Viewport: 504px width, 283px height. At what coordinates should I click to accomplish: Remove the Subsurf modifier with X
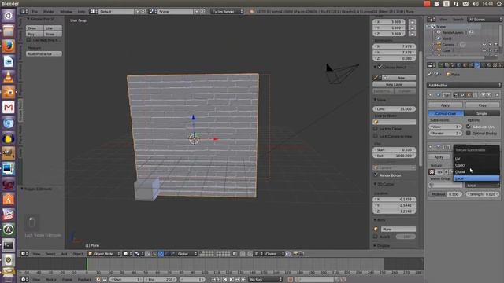pos(496,95)
